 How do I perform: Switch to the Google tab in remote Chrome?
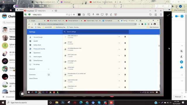tap(37, 21)
